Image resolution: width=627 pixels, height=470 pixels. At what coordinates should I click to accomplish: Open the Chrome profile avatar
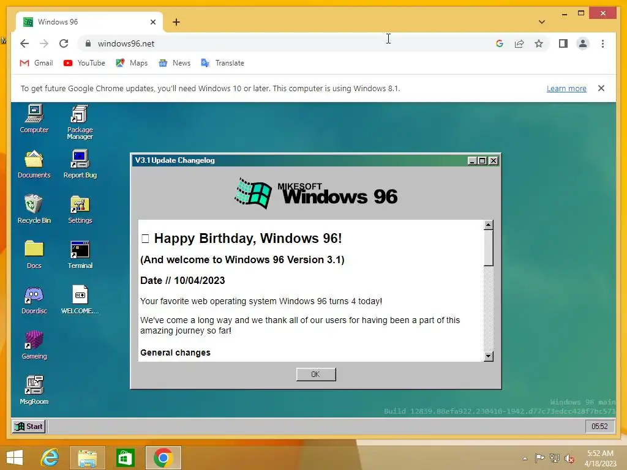[583, 43]
